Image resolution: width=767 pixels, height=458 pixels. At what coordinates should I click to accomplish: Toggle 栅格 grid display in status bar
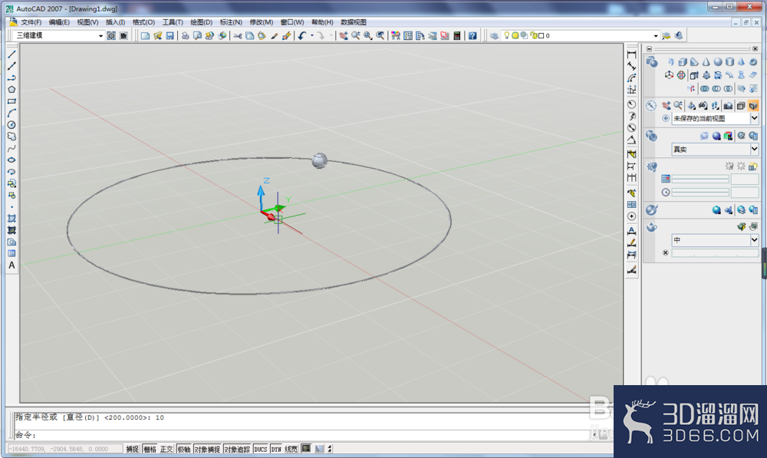(150, 449)
